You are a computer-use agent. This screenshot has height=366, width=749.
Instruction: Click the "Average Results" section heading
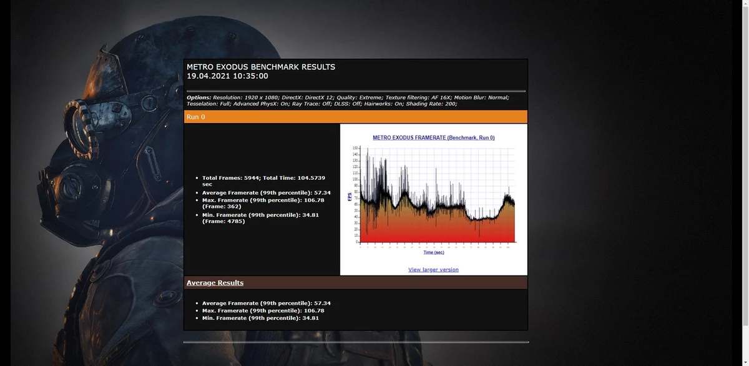215,283
